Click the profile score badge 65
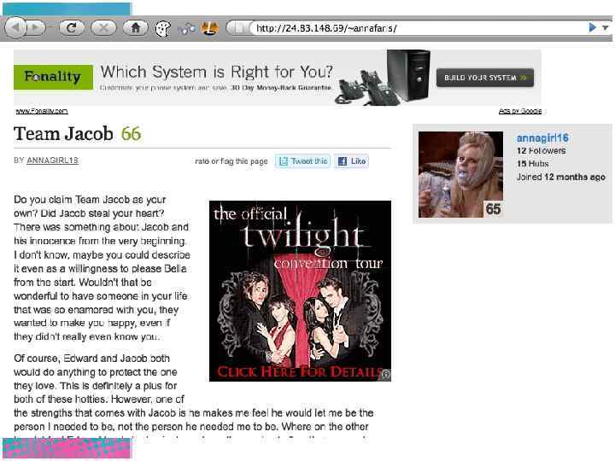 tap(493, 209)
